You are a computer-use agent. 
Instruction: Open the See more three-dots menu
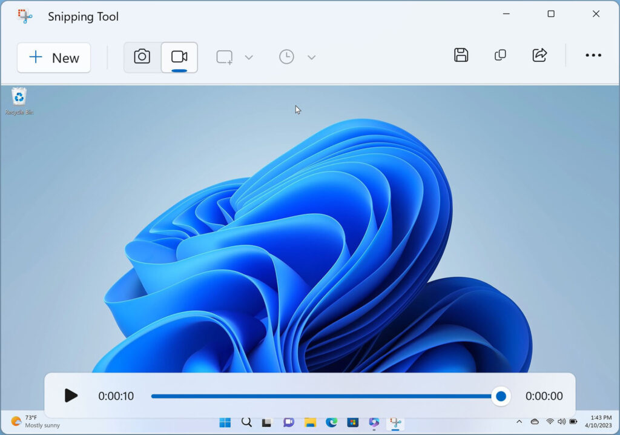point(593,55)
